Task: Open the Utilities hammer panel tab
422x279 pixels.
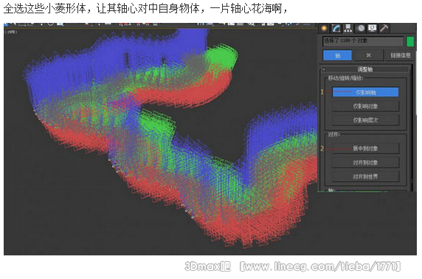Action: pos(384,28)
